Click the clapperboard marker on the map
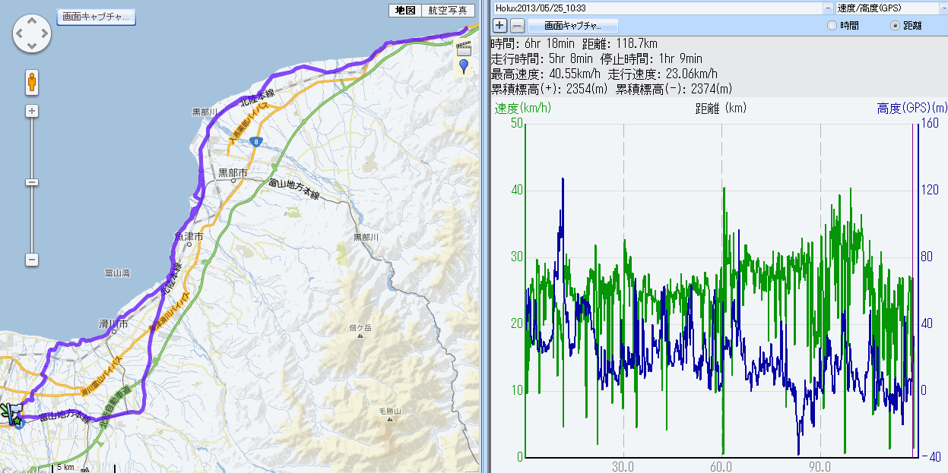This screenshot has height=473, width=948. pos(464,49)
